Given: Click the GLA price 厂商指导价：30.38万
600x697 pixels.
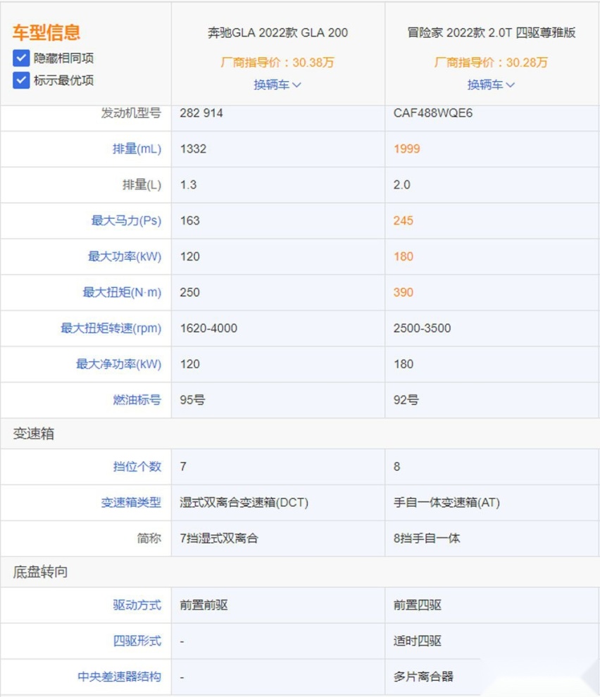Looking at the screenshot, I should (x=277, y=62).
